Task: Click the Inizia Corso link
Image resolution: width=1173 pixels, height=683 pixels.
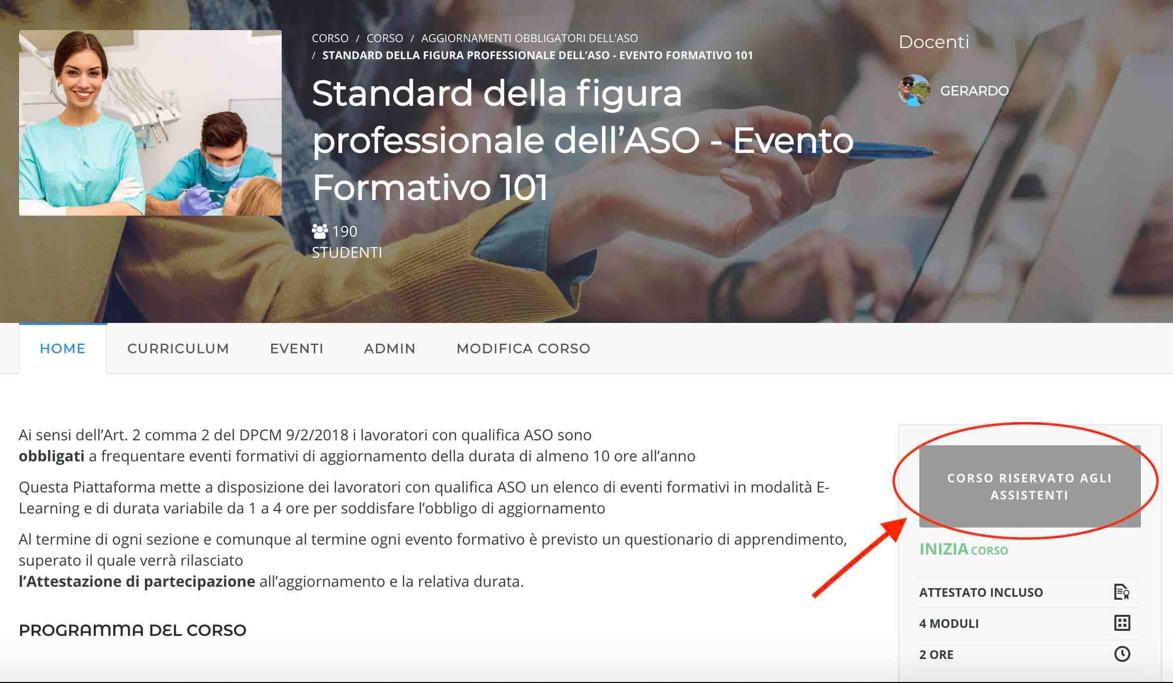Action: point(963,550)
